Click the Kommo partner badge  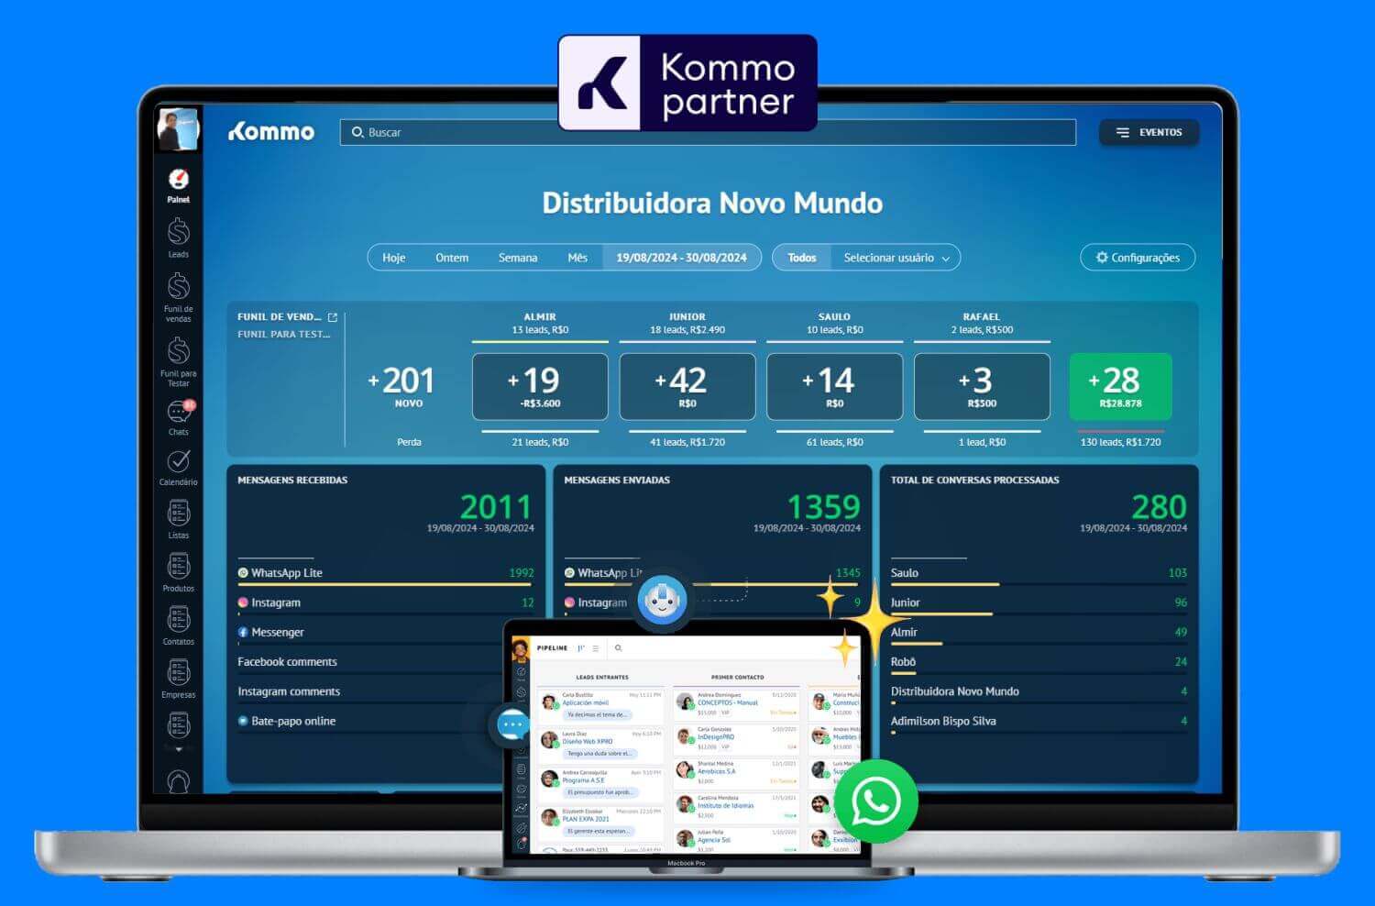click(x=687, y=83)
